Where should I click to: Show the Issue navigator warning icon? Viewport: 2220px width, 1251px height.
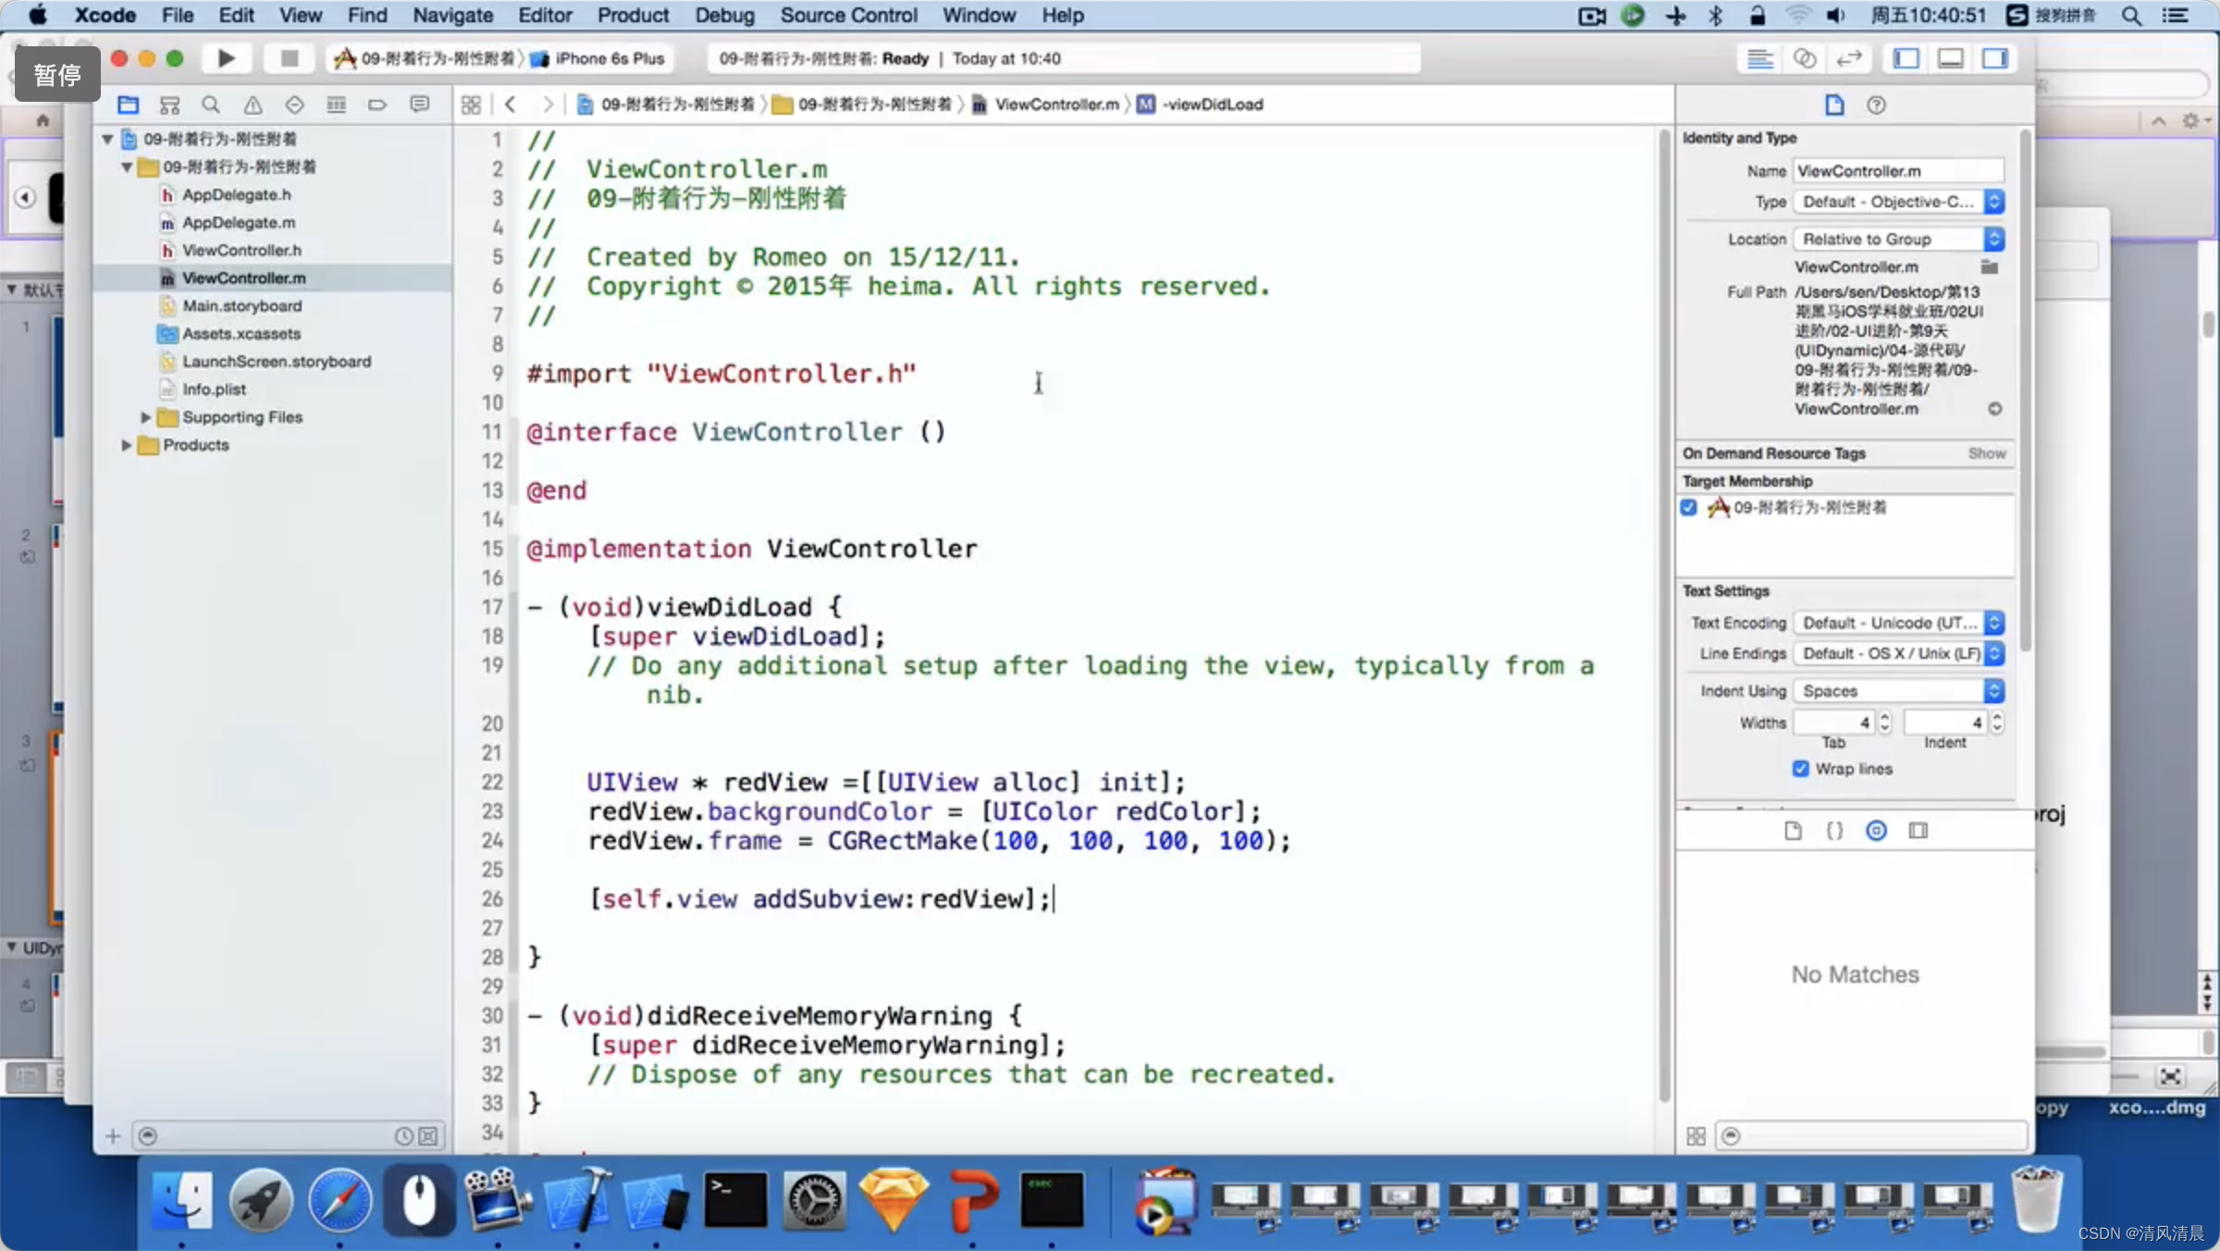pyautogui.click(x=253, y=105)
